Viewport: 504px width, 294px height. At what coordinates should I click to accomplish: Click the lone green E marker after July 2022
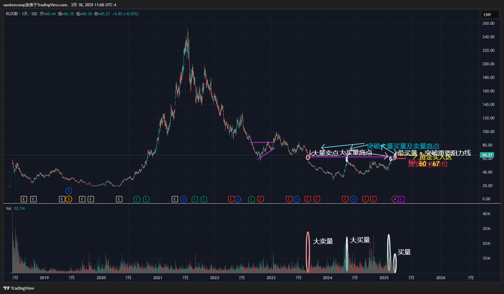251,199
